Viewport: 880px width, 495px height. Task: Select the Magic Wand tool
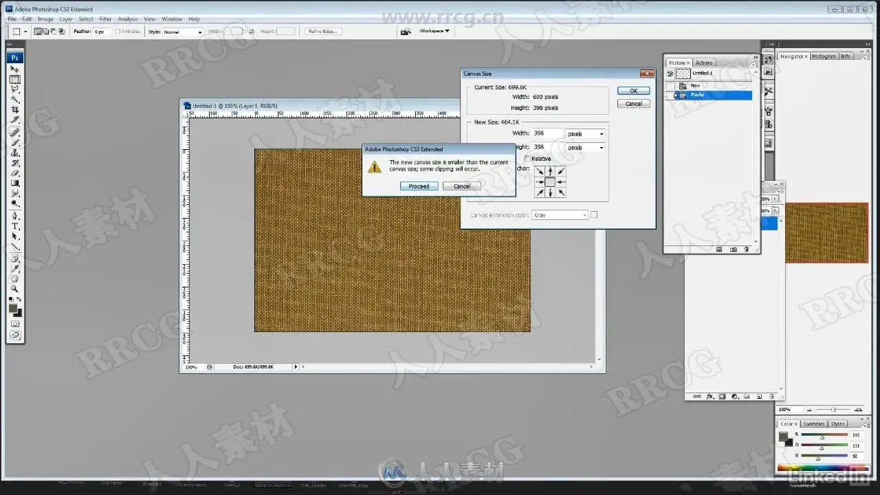[15, 100]
